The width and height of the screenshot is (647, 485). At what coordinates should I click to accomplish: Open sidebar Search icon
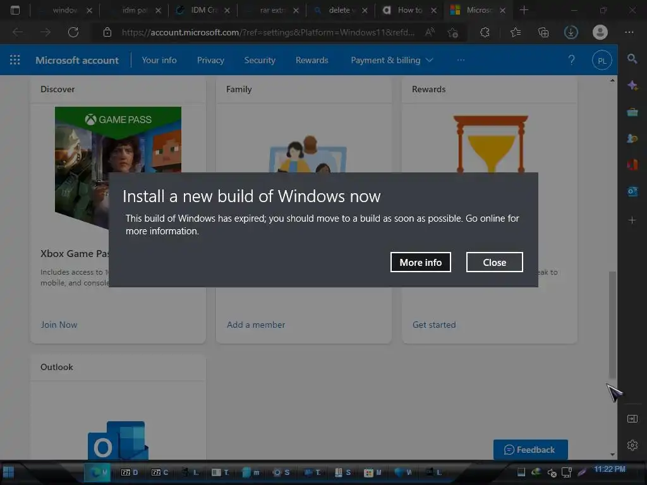pyautogui.click(x=632, y=59)
